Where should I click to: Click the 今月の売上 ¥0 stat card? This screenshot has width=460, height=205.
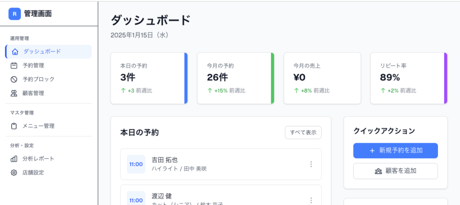(x=322, y=78)
